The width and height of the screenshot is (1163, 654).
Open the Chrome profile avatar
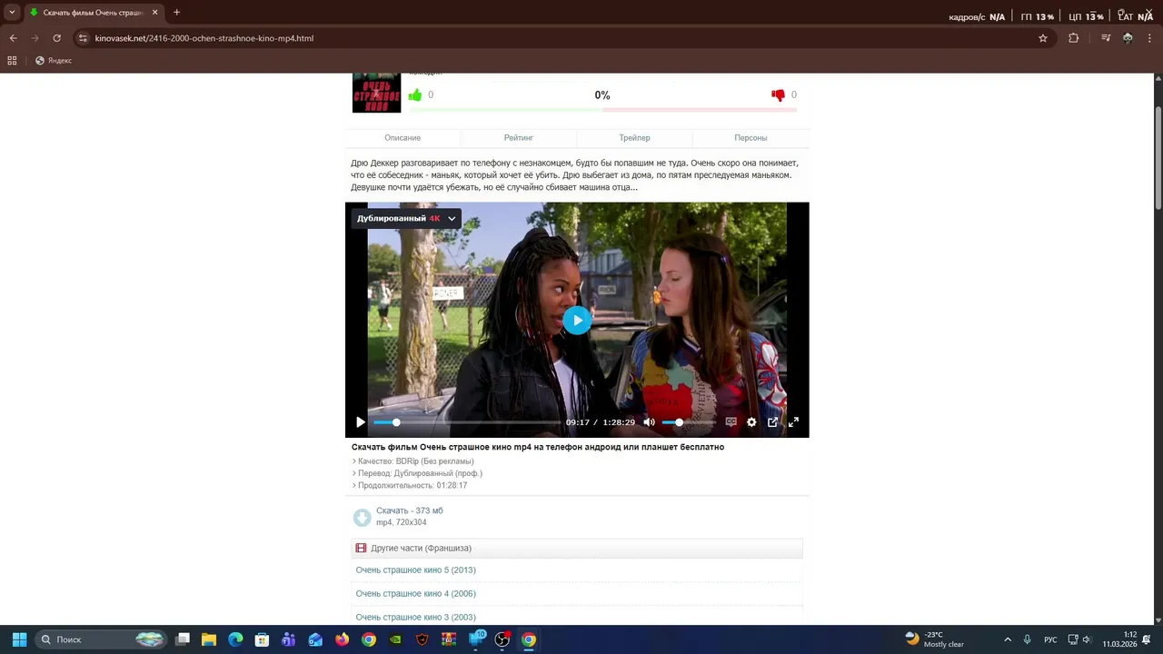pos(1128,38)
